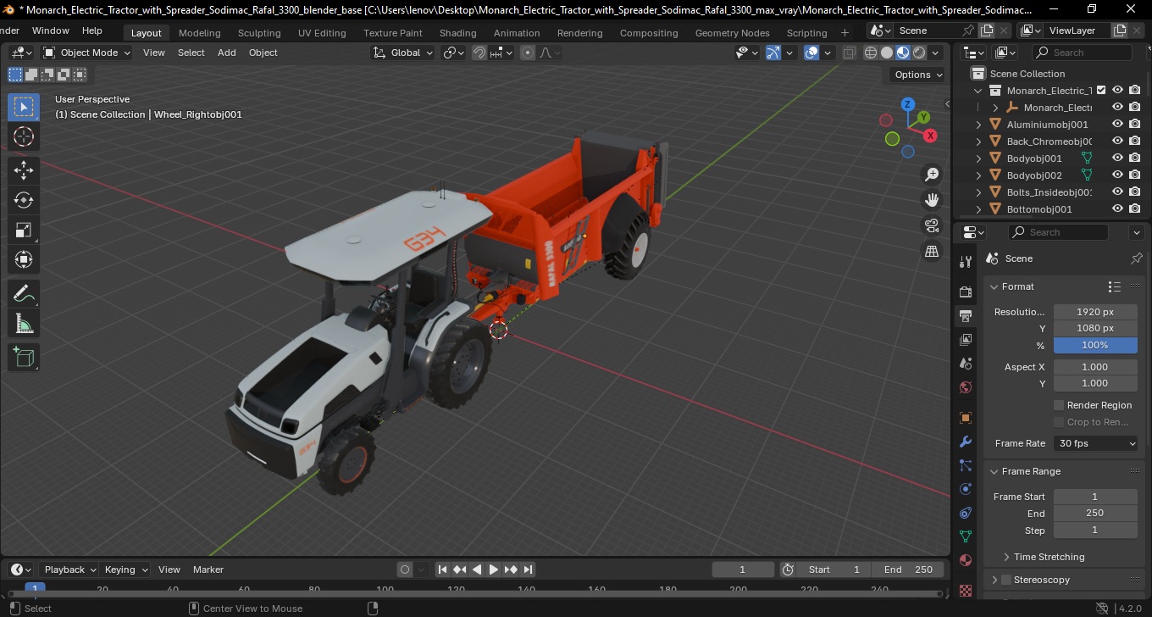Open the viewport Options dropdown
This screenshot has height=617, width=1152.
click(x=918, y=75)
